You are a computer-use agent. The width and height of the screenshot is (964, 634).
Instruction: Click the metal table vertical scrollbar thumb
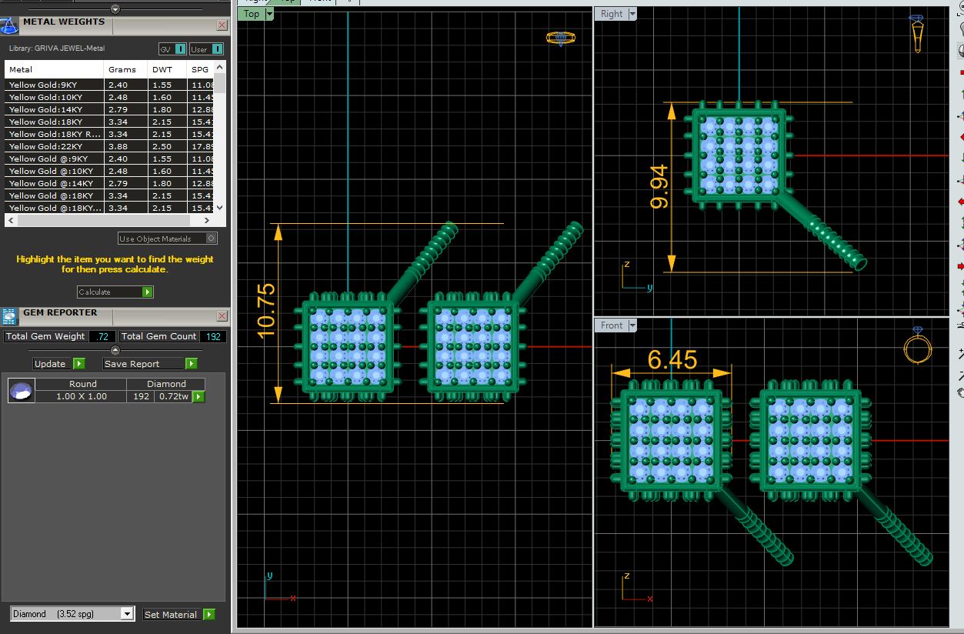[x=219, y=83]
